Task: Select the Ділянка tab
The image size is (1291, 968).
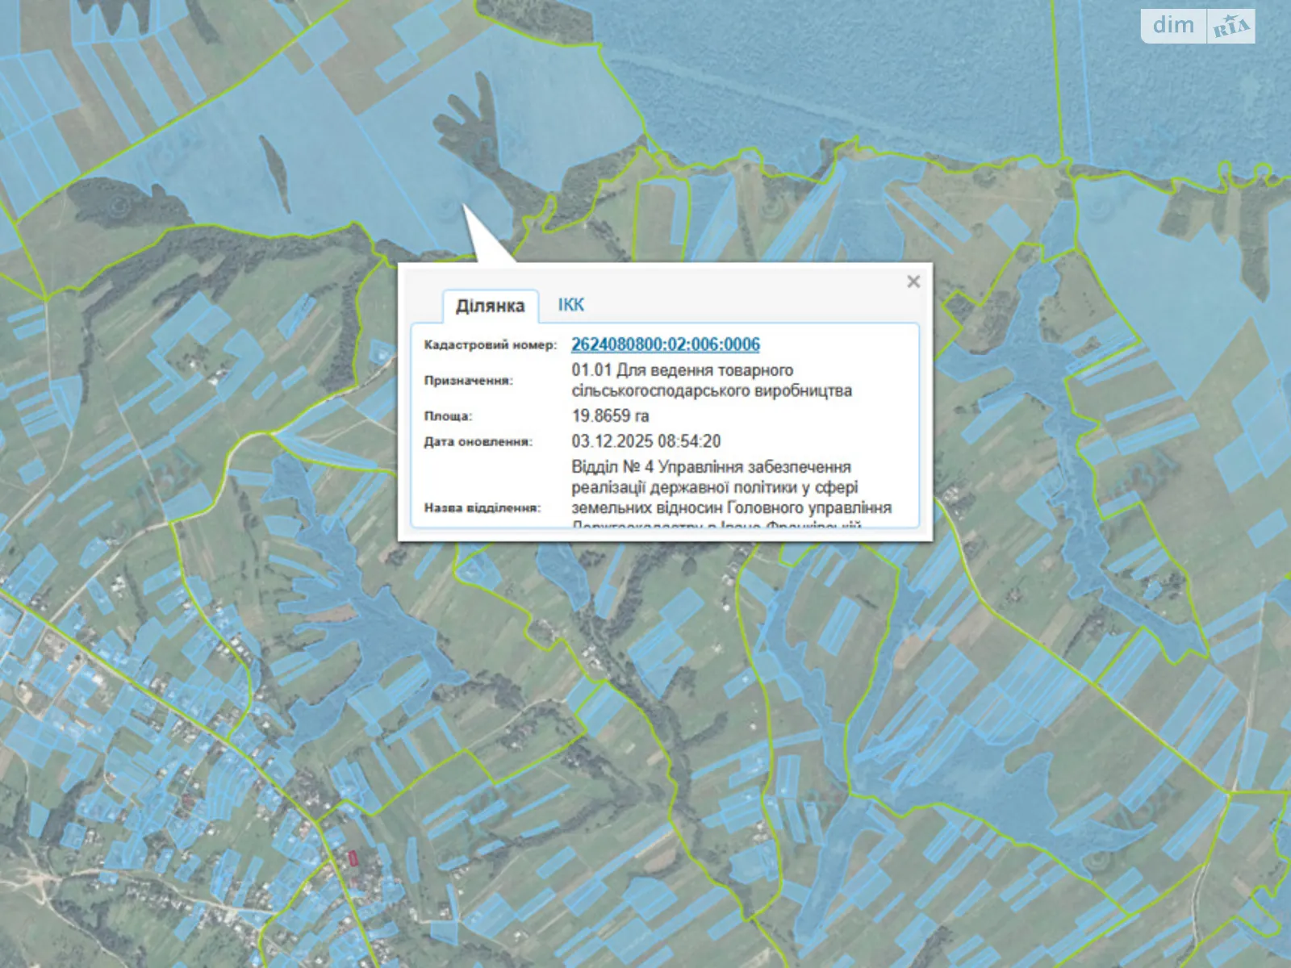Action: click(x=490, y=306)
